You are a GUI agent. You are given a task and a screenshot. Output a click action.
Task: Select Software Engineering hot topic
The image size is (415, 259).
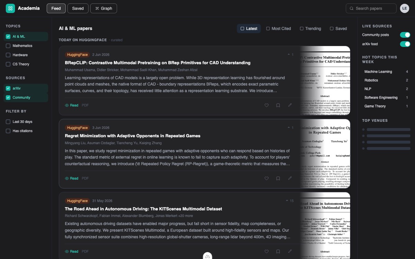[x=386, y=98]
